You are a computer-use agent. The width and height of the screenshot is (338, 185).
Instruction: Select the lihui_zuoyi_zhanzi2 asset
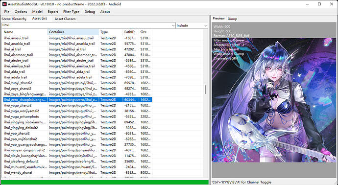pyautogui.click(x=77, y=83)
